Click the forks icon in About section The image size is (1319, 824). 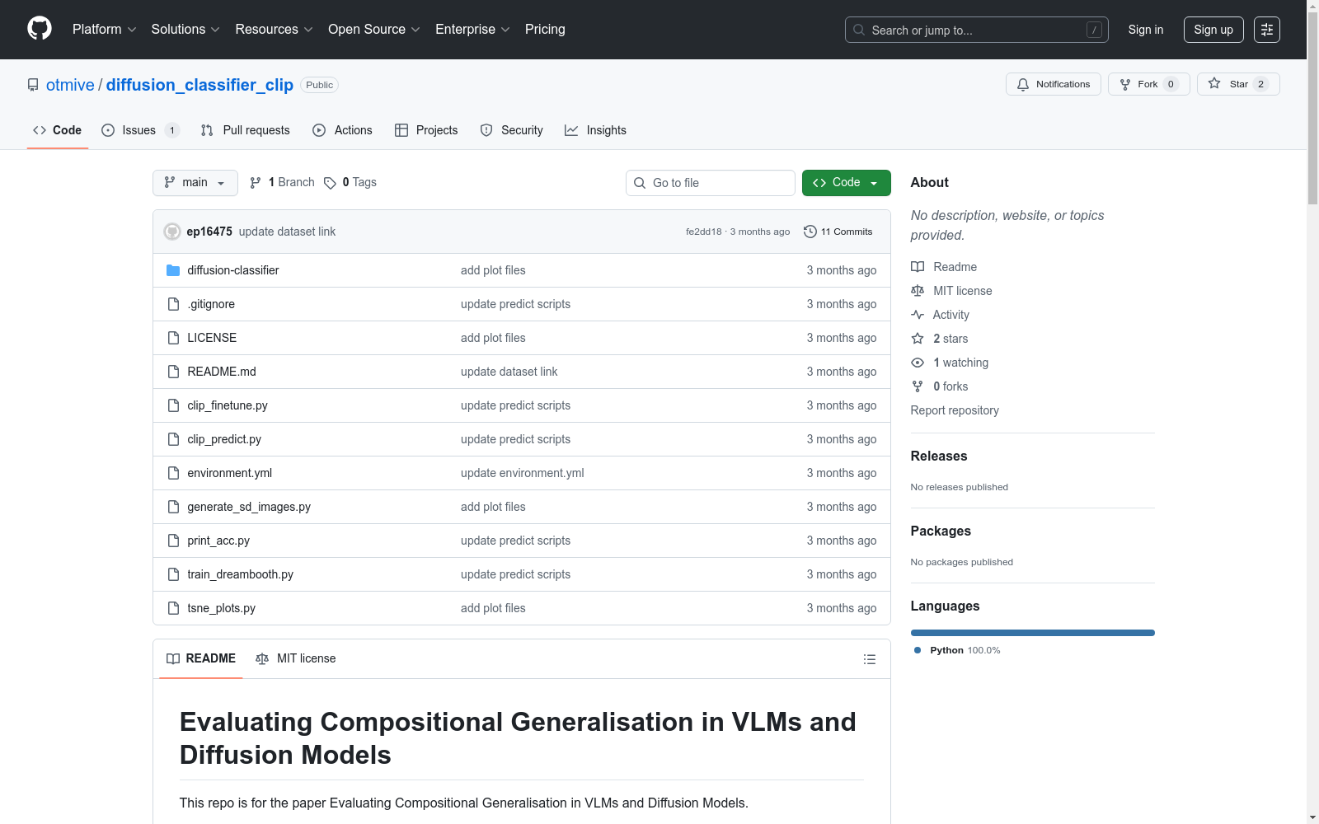point(918,386)
